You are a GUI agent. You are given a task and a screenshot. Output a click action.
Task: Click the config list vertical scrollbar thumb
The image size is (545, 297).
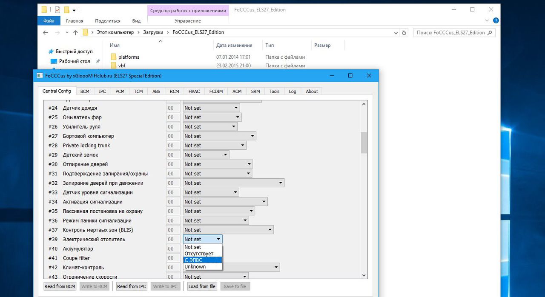coord(364,143)
